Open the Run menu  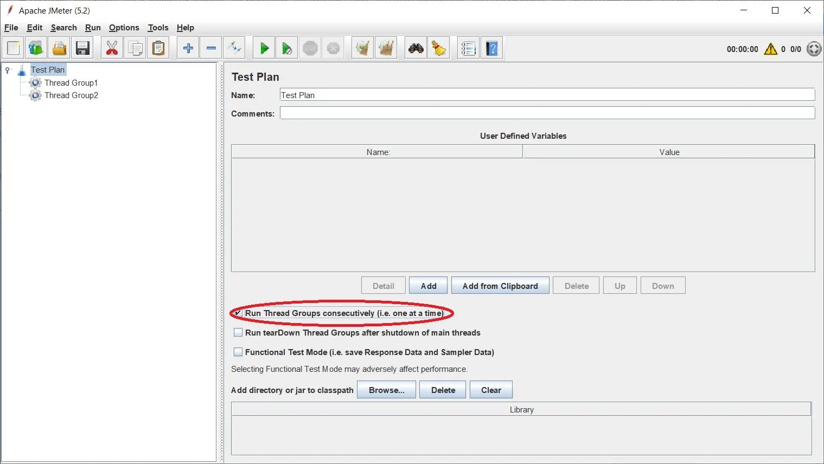(93, 28)
